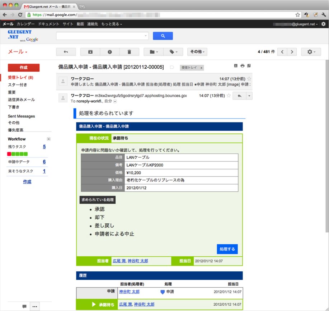Remove 受信トレイ label with x

click(x=201, y=68)
